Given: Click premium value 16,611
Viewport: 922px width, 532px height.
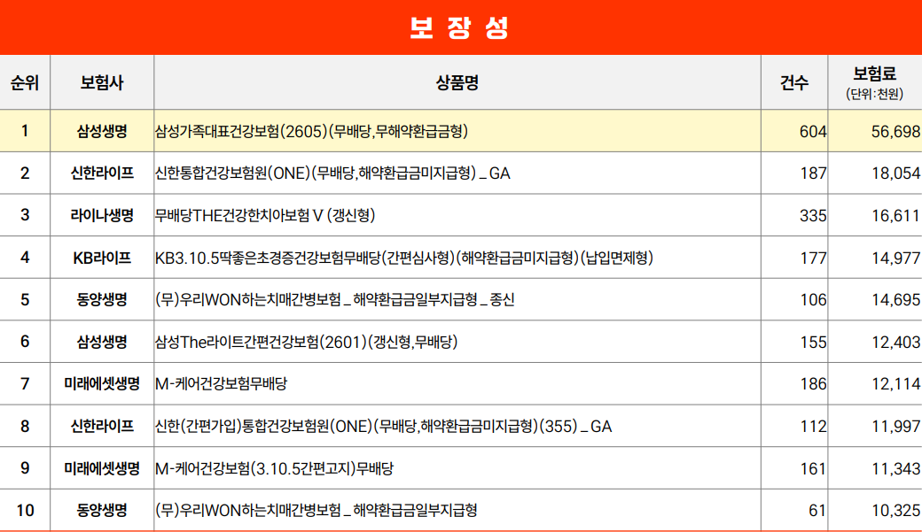Looking at the screenshot, I should (895, 216).
